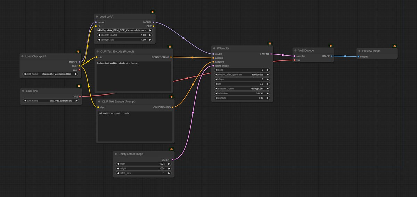Click left arrow to decrease cfg

pyautogui.click(x=216, y=84)
